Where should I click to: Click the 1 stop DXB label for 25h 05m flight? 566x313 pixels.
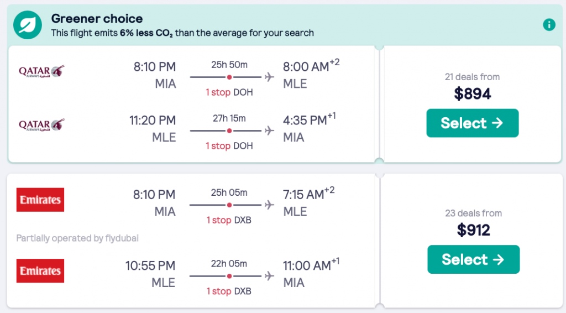pos(229,220)
